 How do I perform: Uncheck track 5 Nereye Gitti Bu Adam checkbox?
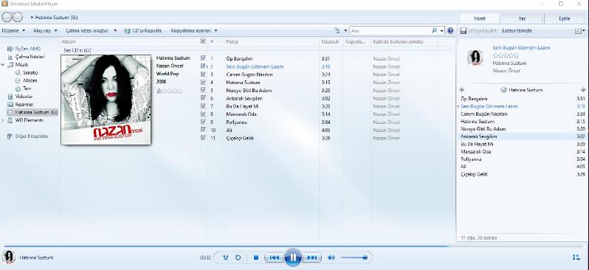pos(203,90)
